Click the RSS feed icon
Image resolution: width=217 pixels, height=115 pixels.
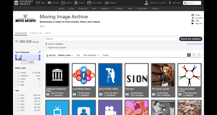193,21
